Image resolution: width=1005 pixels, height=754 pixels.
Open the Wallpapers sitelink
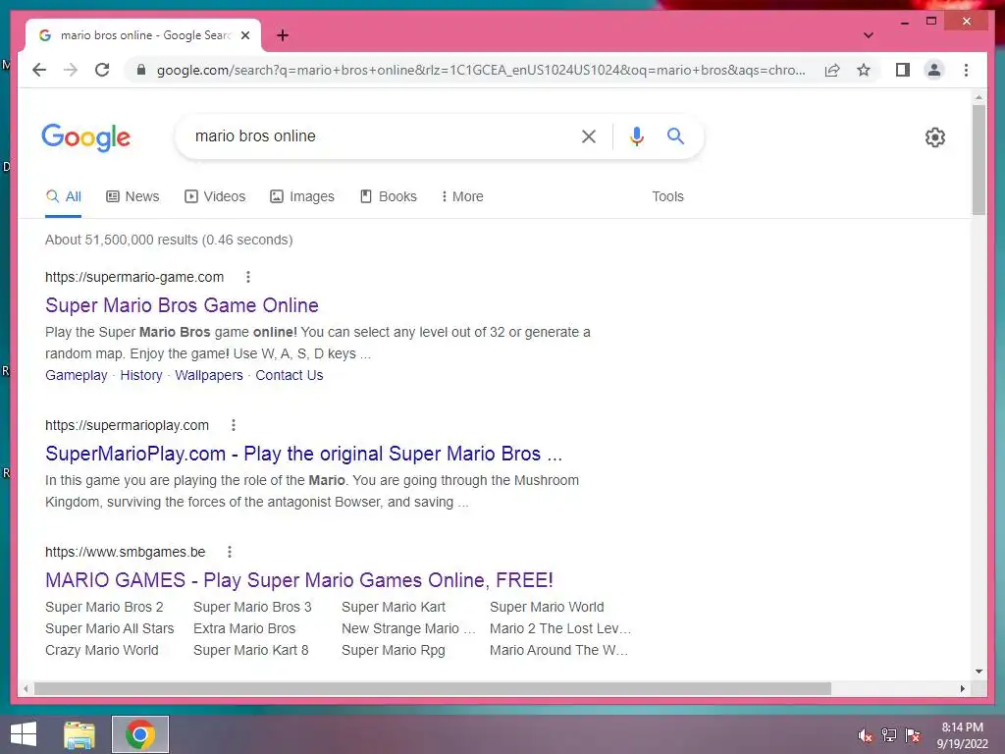click(209, 375)
